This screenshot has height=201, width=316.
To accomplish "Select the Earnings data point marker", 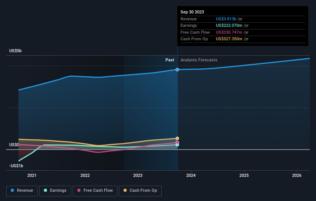I will [x=177, y=145].
